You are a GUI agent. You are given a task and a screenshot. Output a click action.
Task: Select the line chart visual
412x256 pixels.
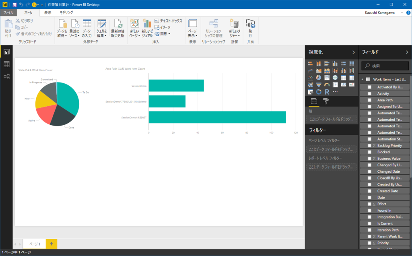coord(310,71)
